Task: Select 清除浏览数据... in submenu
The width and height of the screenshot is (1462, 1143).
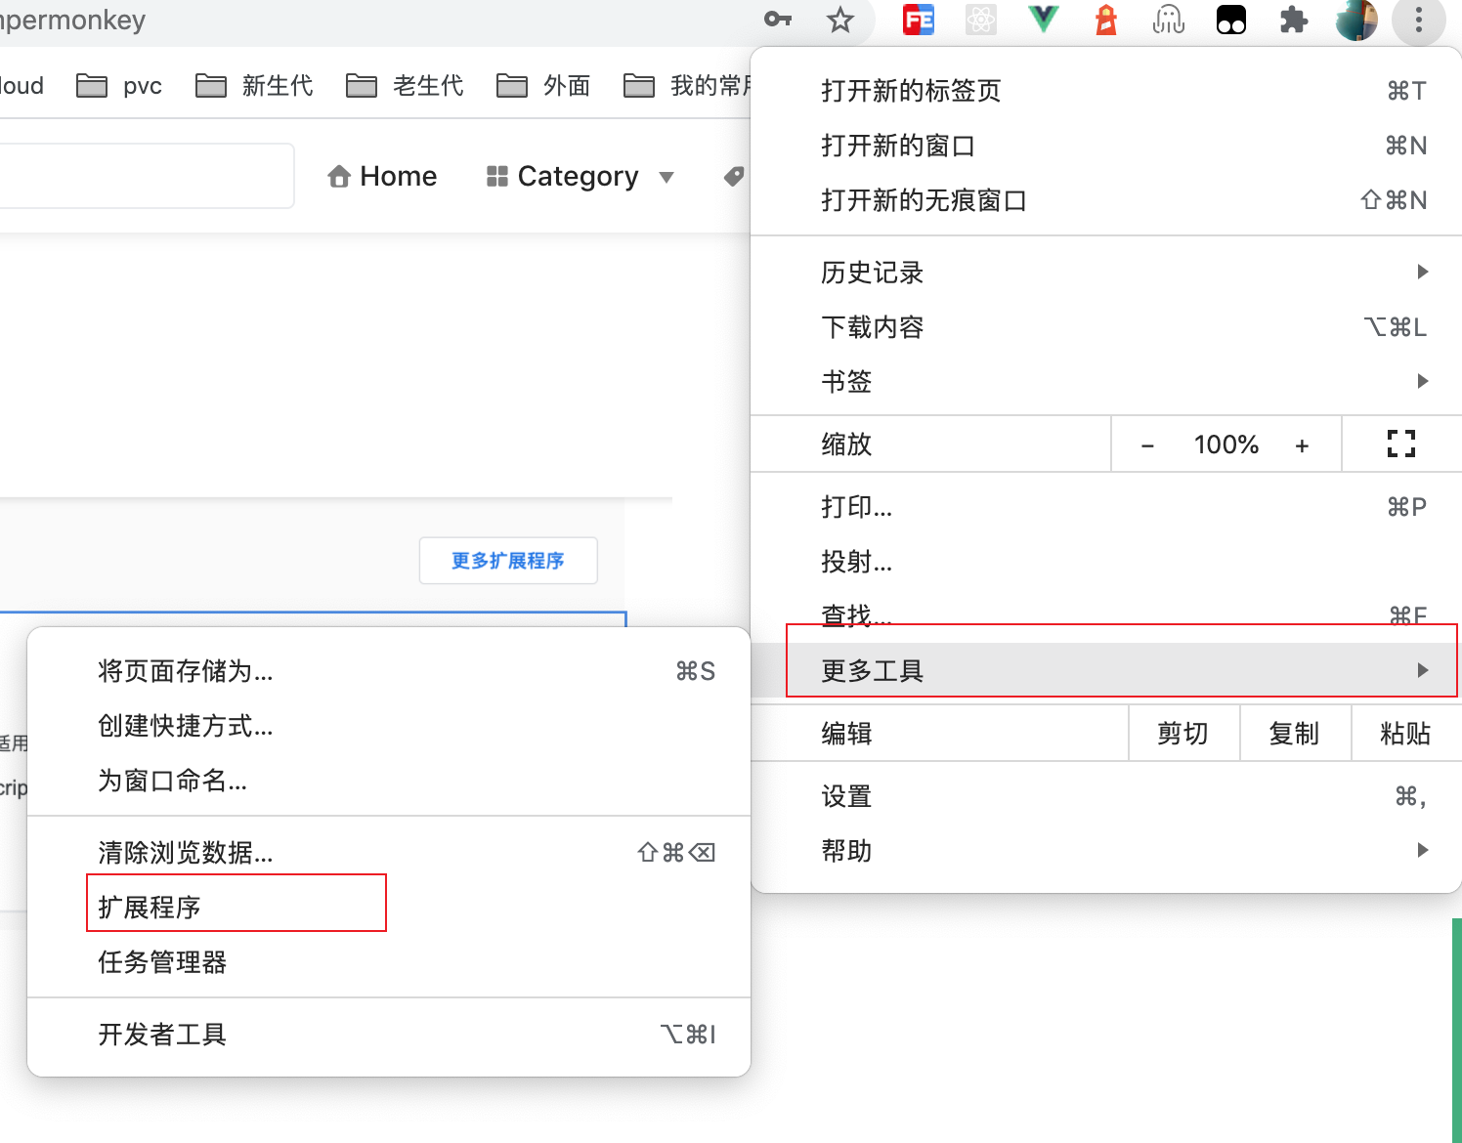Action: click(x=389, y=853)
